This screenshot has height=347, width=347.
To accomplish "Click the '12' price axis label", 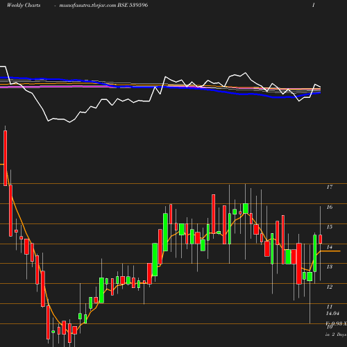I will click(x=330, y=287).
